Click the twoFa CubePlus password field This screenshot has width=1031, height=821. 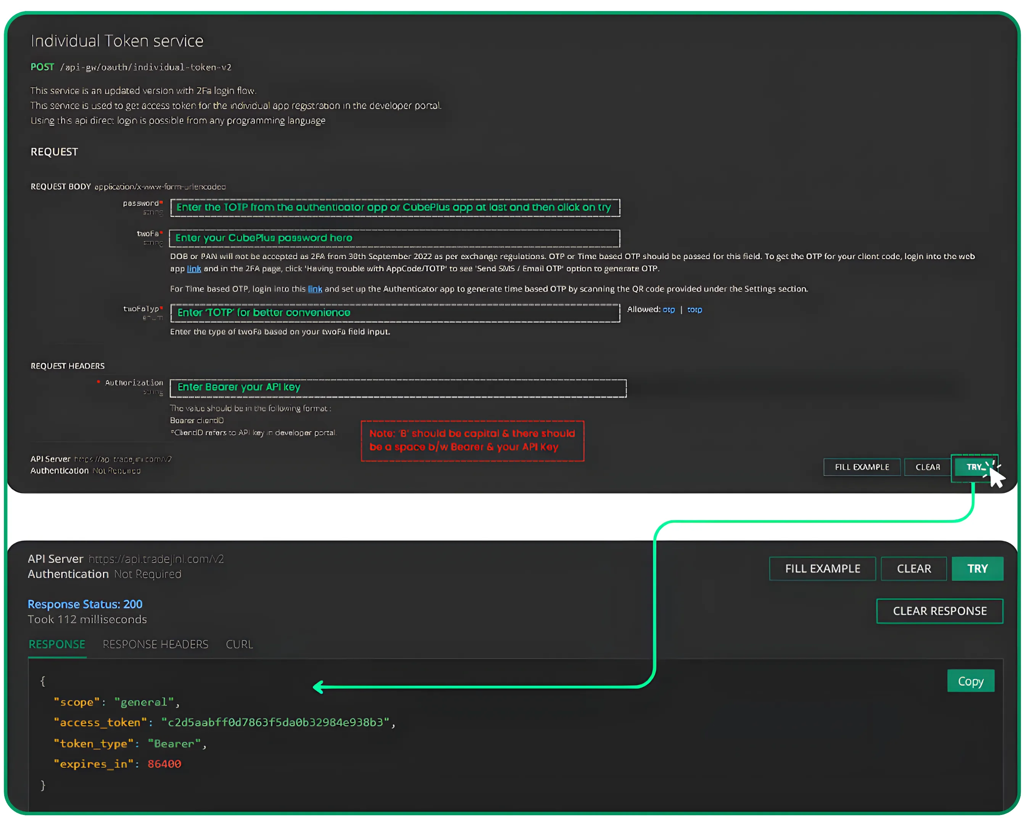tap(395, 238)
